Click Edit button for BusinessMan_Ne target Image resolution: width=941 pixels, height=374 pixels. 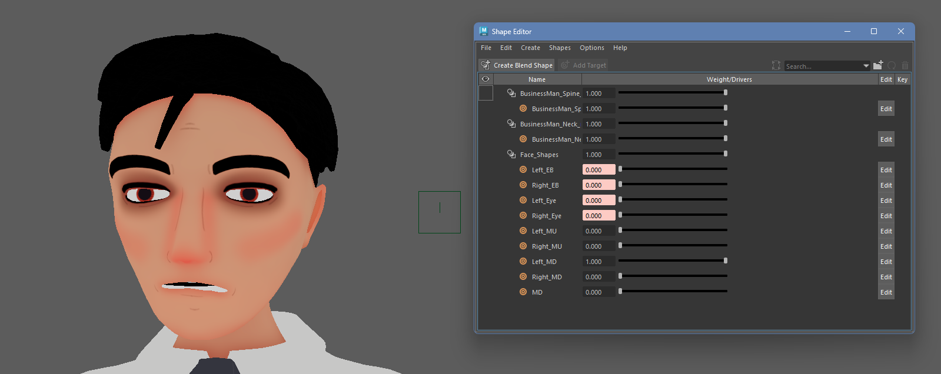(886, 139)
